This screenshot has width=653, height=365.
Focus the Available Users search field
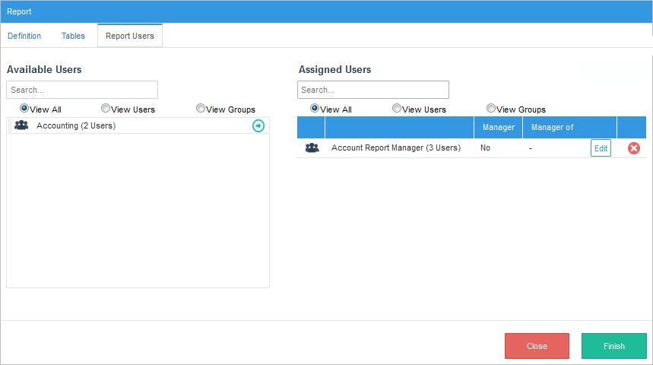pyautogui.click(x=82, y=90)
